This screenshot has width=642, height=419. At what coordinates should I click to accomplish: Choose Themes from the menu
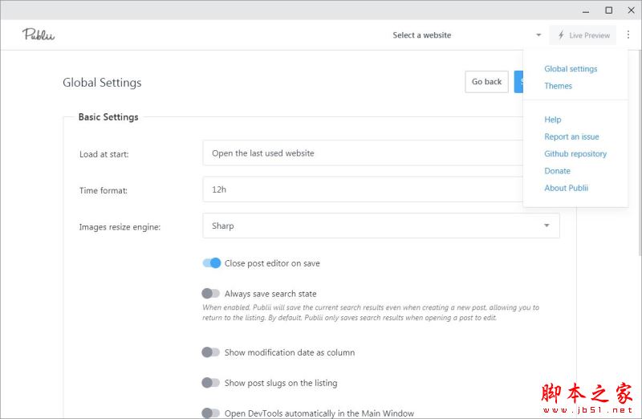pyautogui.click(x=558, y=86)
